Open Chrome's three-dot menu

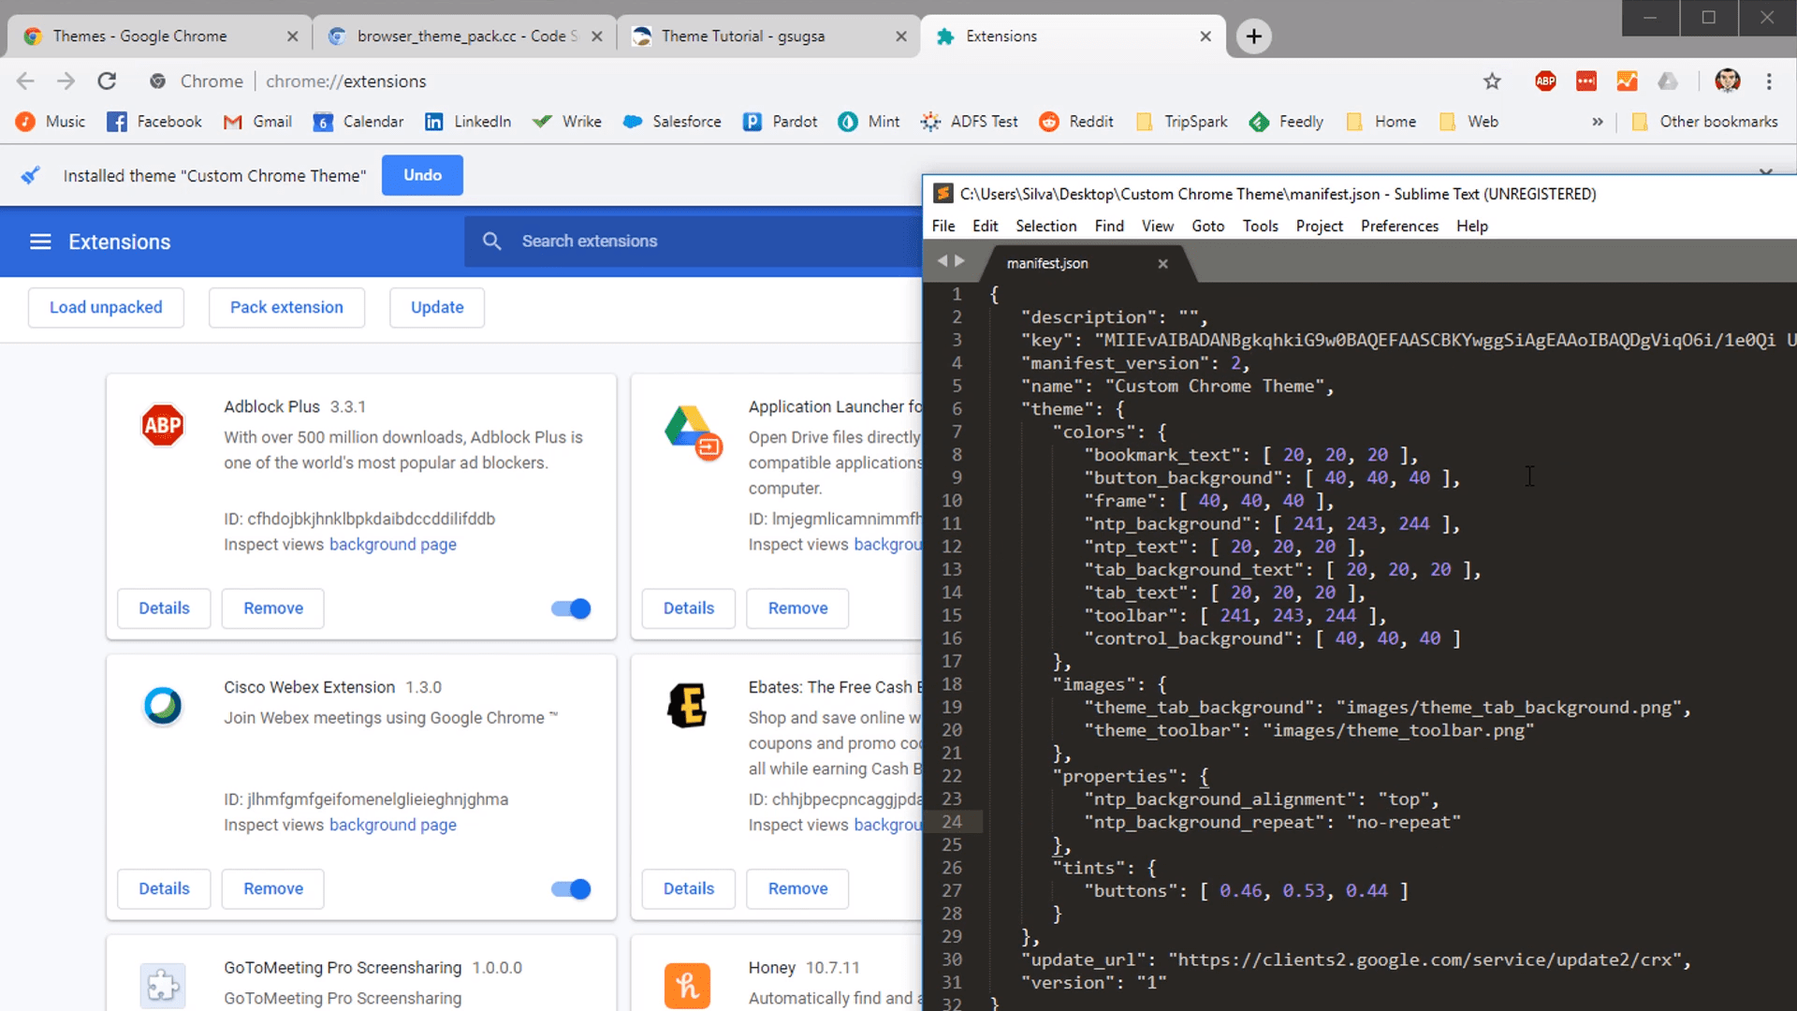tap(1769, 81)
